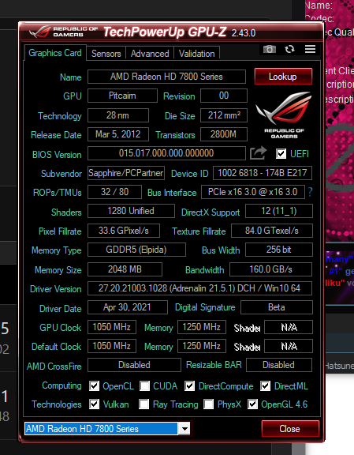Viewport: 354px width, 455px height.
Task: Click the Transistors value 2800M
Action: point(224,134)
